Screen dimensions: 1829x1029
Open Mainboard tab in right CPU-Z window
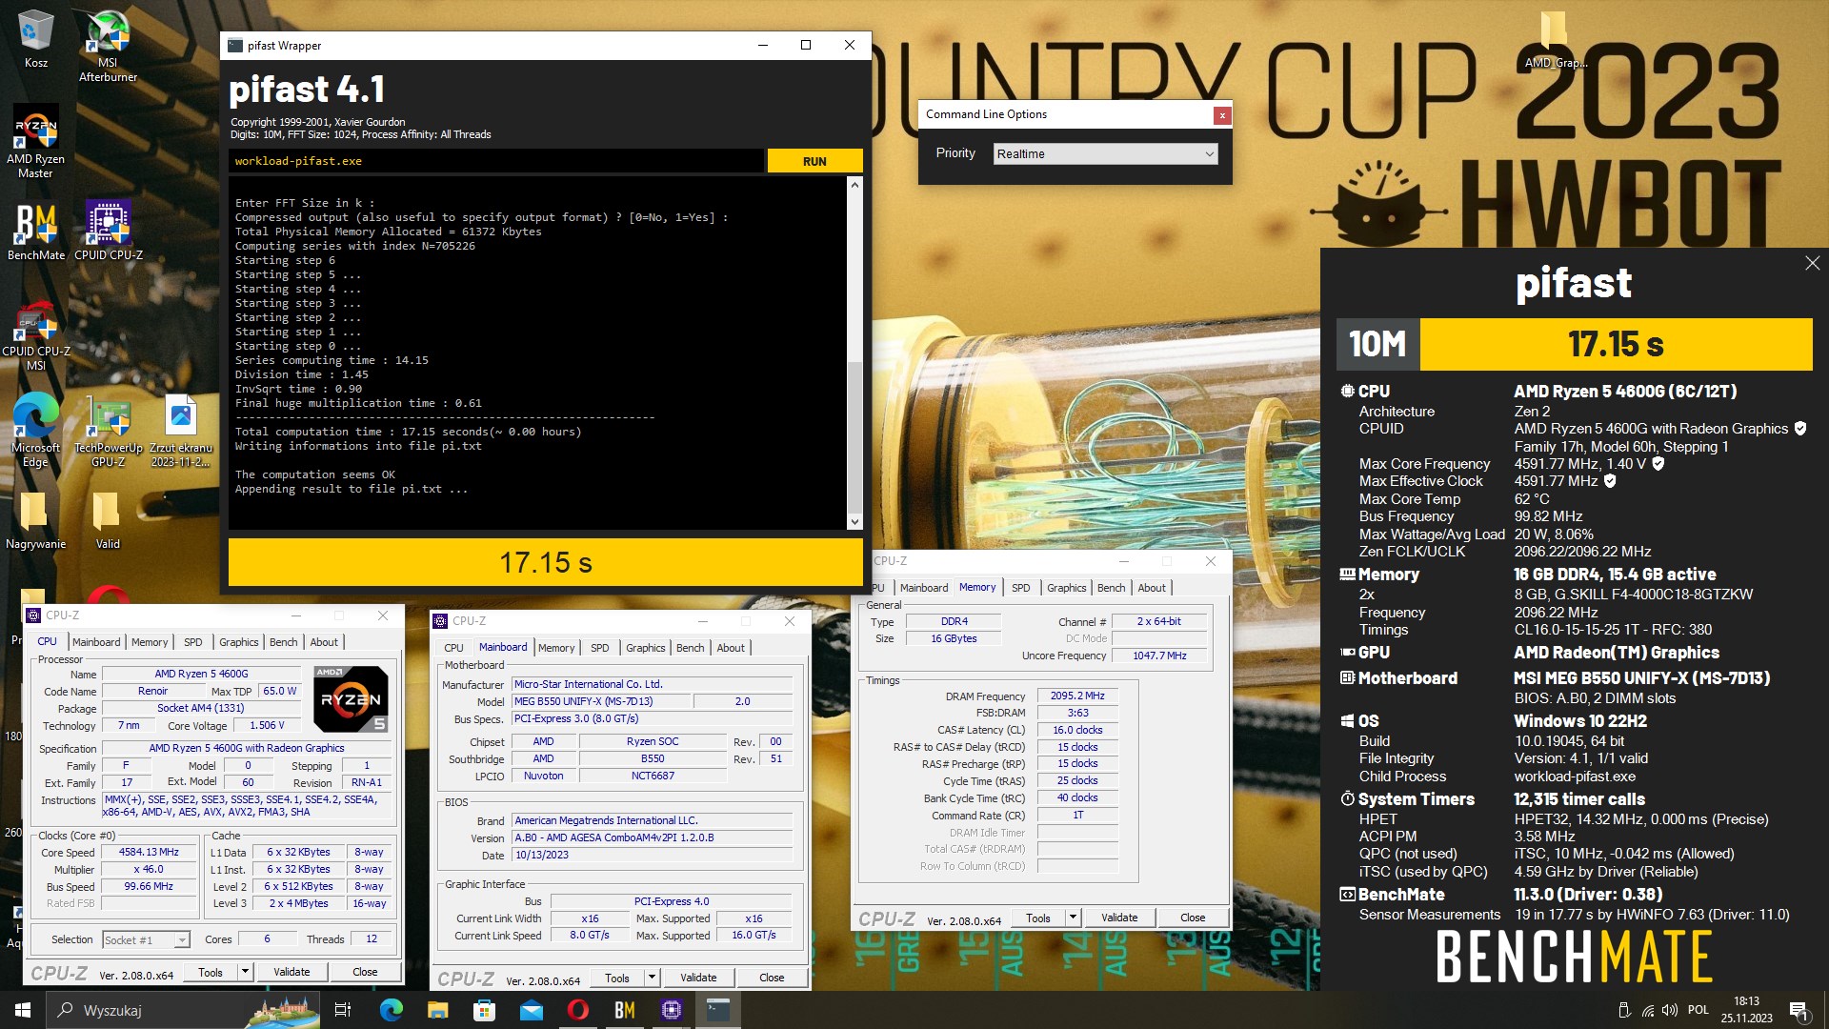[923, 588]
